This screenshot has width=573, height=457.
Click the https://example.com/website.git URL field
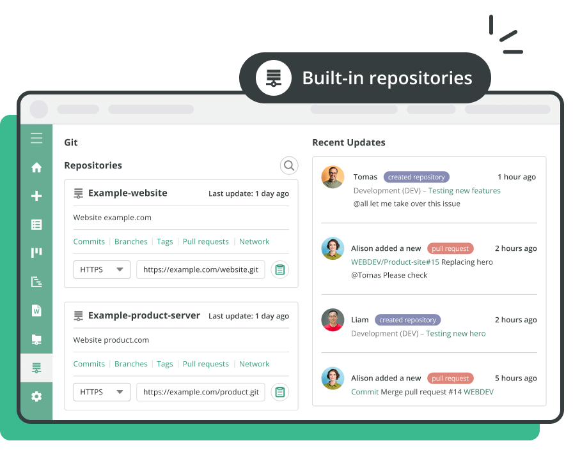(200, 270)
